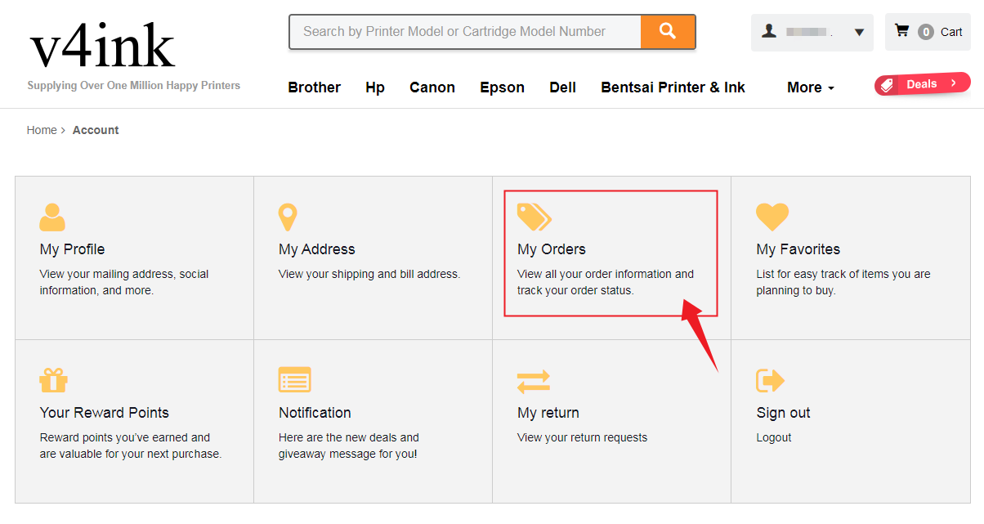
Task: Click the Notification list icon
Action: [295, 379]
